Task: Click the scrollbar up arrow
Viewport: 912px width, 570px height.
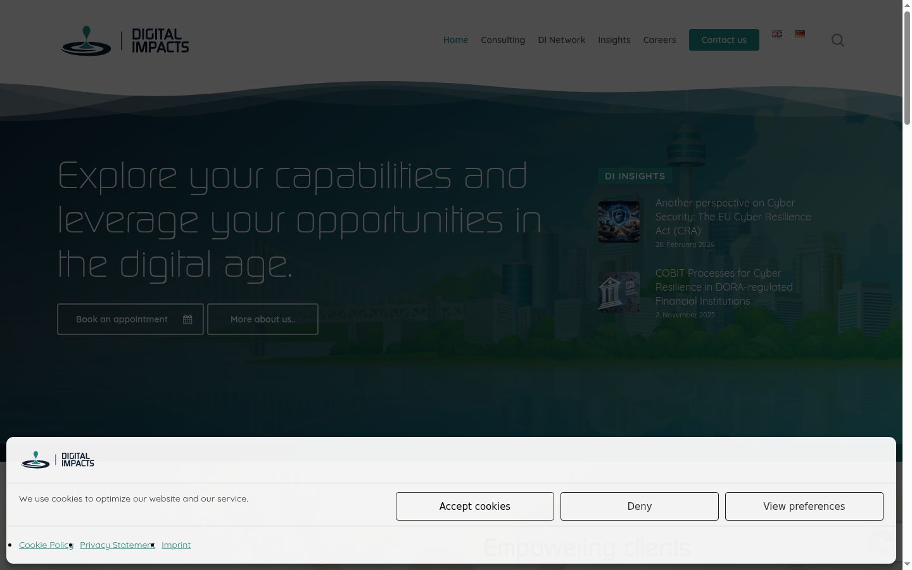Action: click(907, 5)
